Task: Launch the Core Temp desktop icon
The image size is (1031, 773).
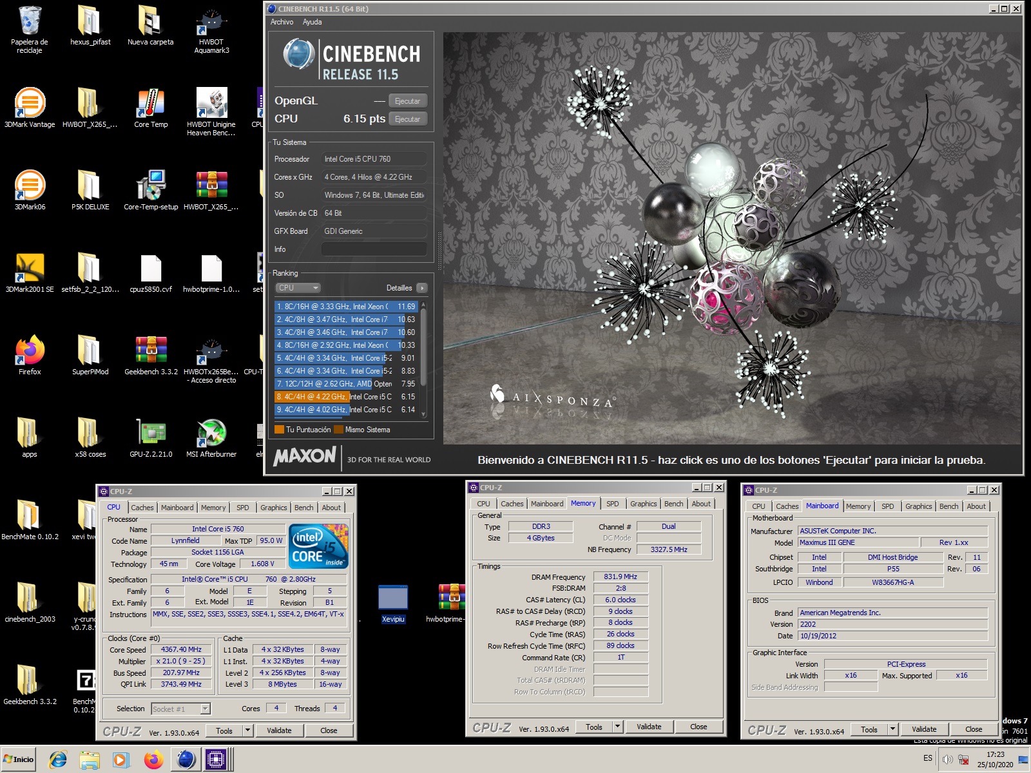Action: click(x=151, y=108)
